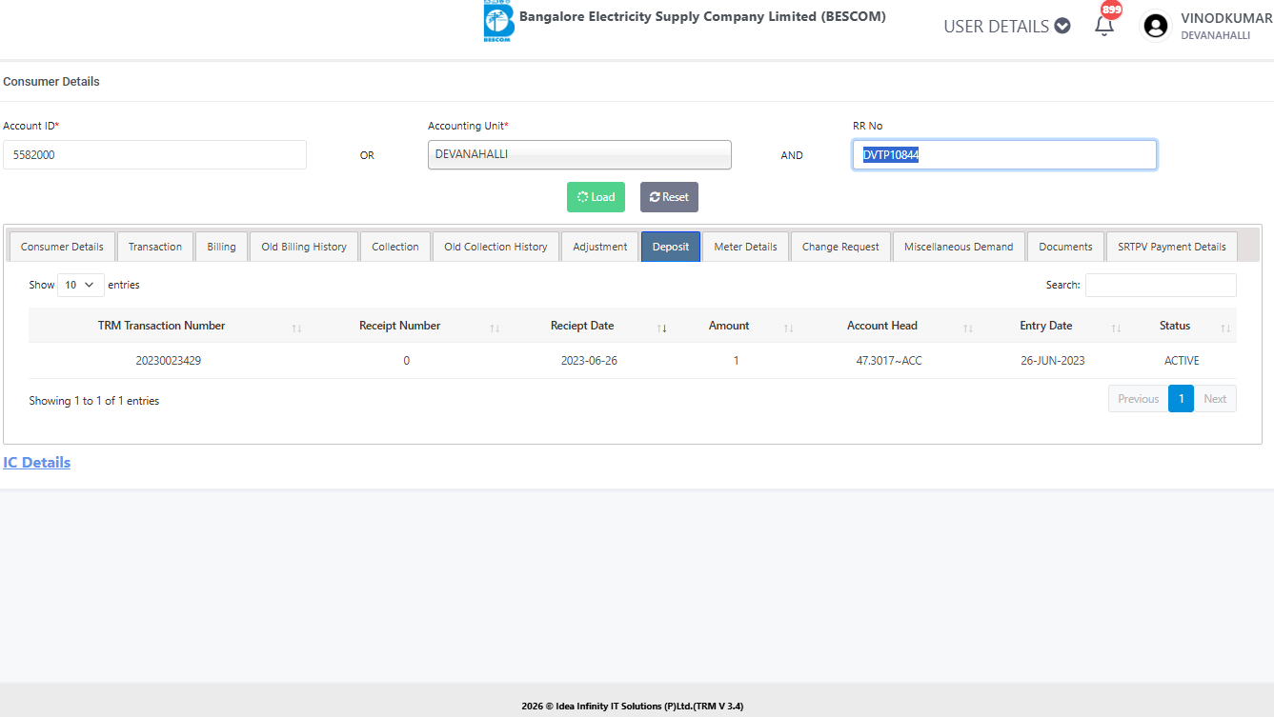Screen dimensions: 1274x717
Task: Switch to the Meter Details tab
Action: (x=745, y=247)
